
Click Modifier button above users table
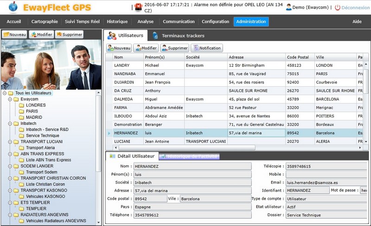point(146,48)
